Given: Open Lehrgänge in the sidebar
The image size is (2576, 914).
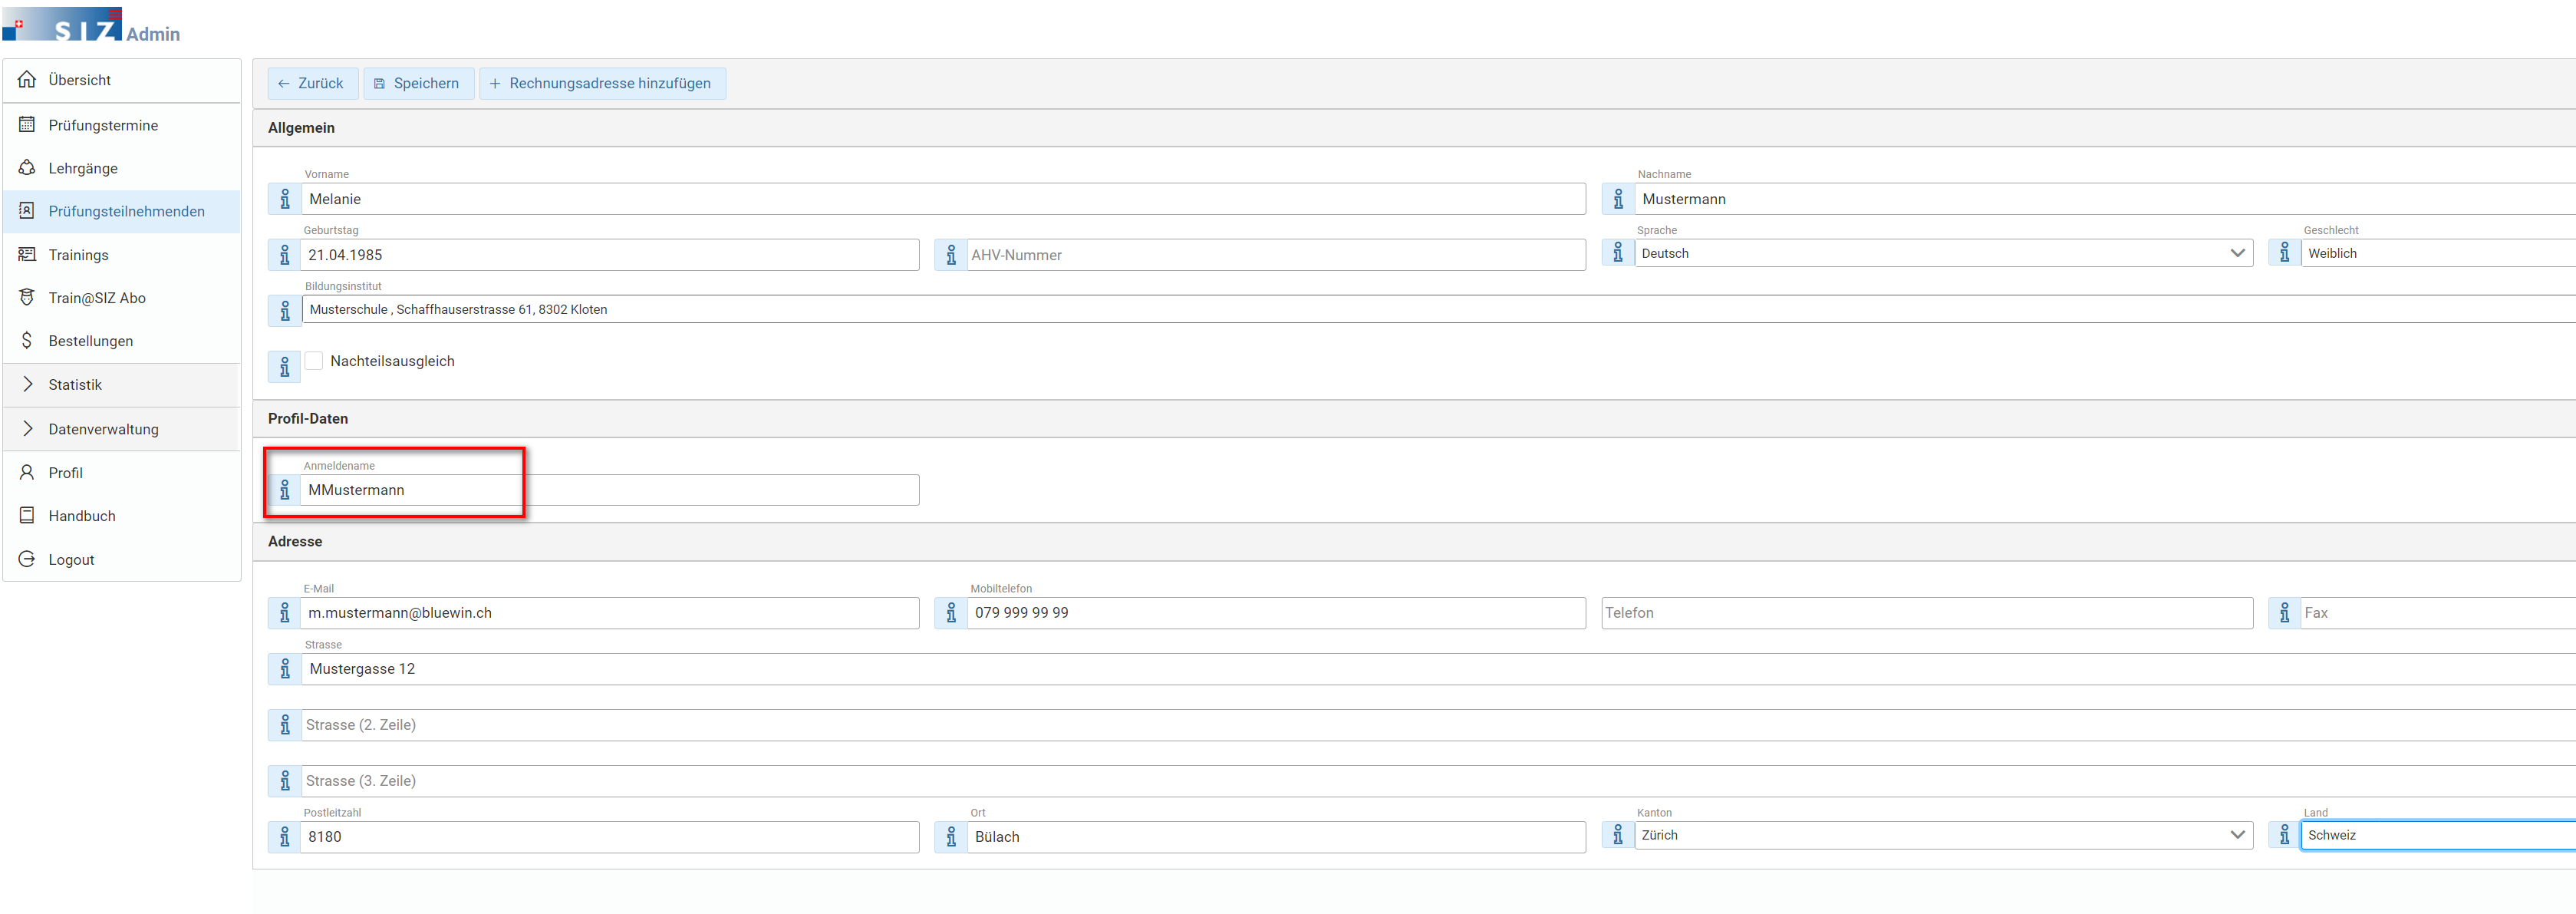Looking at the screenshot, I should click(x=122, y=168).
